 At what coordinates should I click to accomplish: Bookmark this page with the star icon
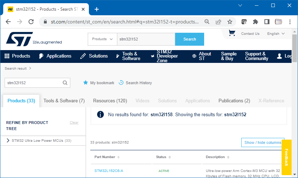tap(230, 22)
